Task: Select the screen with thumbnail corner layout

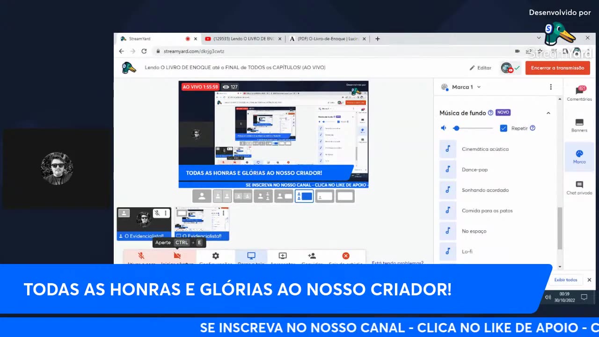Action: pos(325,197)
